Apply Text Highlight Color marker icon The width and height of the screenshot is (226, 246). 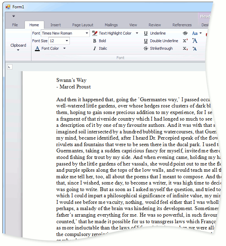click(x=95, y=33)
